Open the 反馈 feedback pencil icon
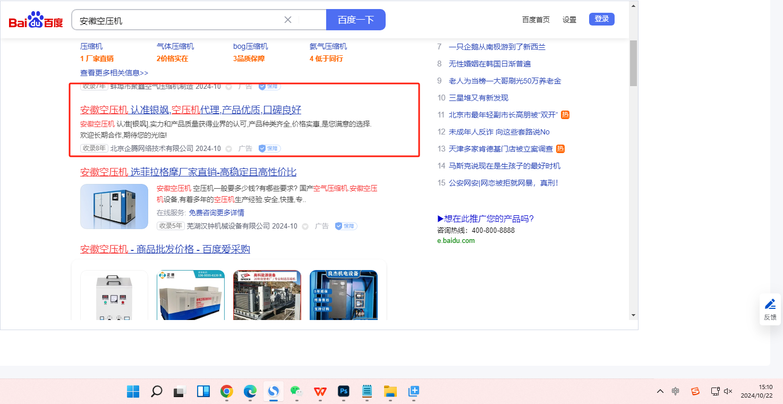Image resolution: width=783 pixels, height=404 pixels. (770, 305)
